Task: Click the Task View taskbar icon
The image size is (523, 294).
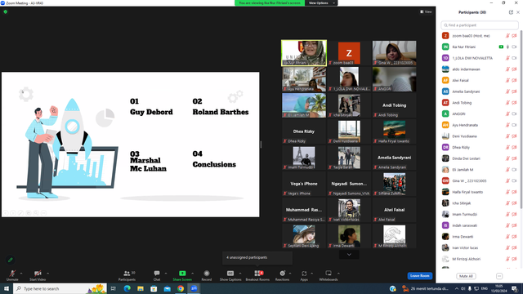Action: click(x=114, y=288)
